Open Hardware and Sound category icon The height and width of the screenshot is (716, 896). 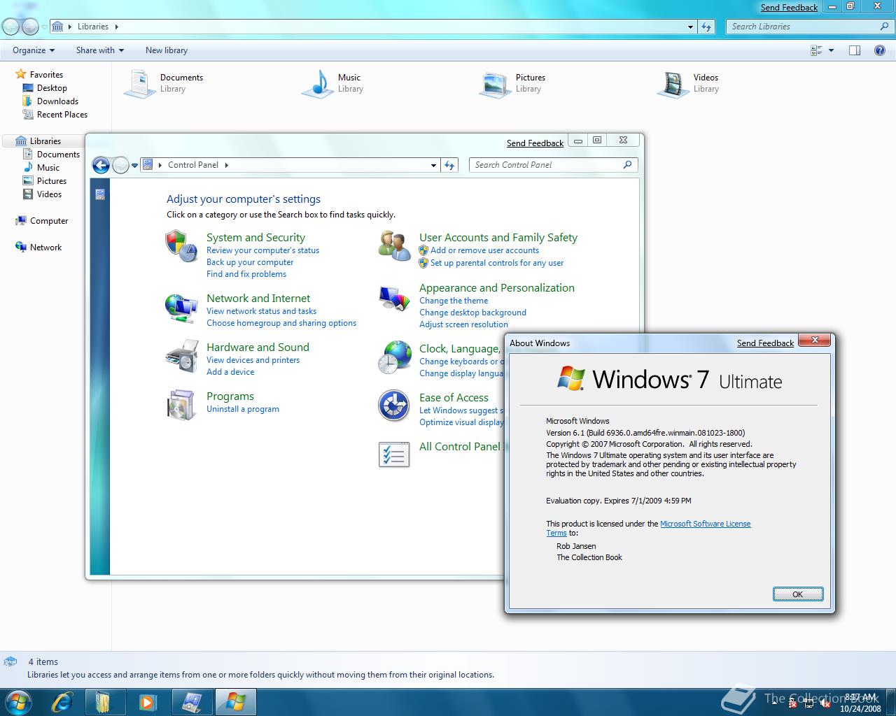181,357
